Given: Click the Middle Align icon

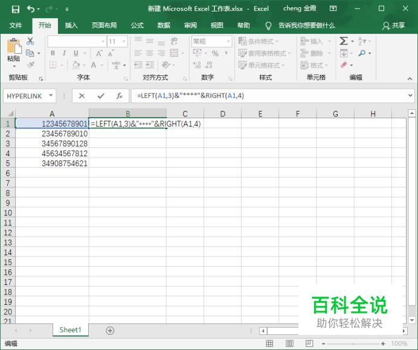Looking at the screenshot, I should (150, 41).
